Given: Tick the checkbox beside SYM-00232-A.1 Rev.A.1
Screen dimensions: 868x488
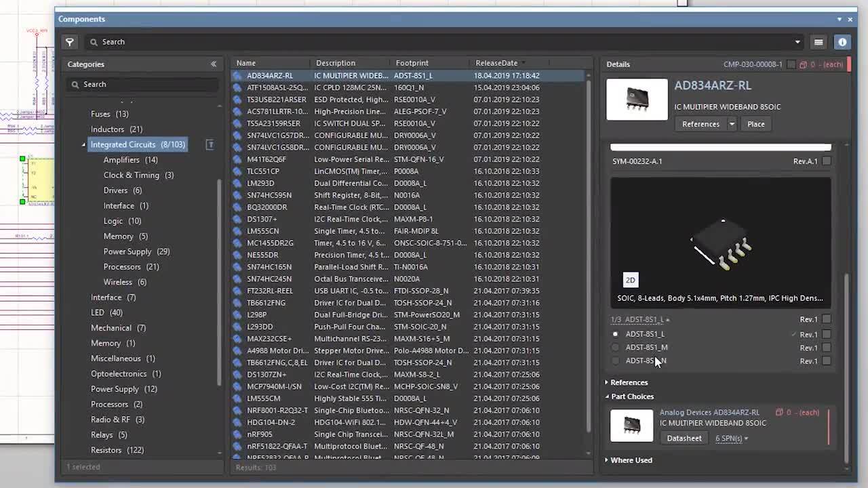Looking at the screenshot, I should [826, 161].
